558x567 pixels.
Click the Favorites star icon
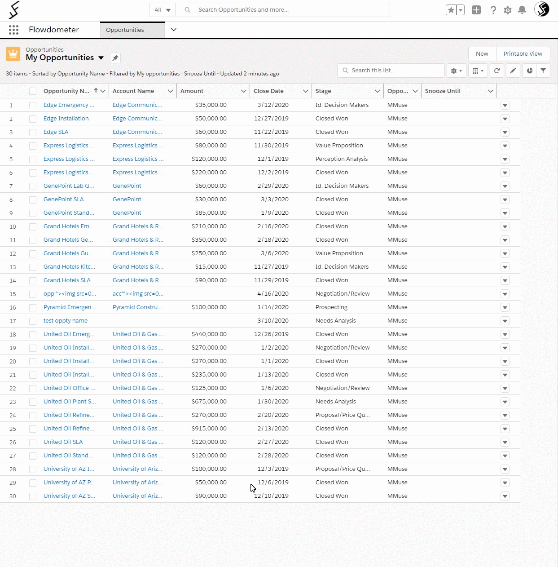451,10
